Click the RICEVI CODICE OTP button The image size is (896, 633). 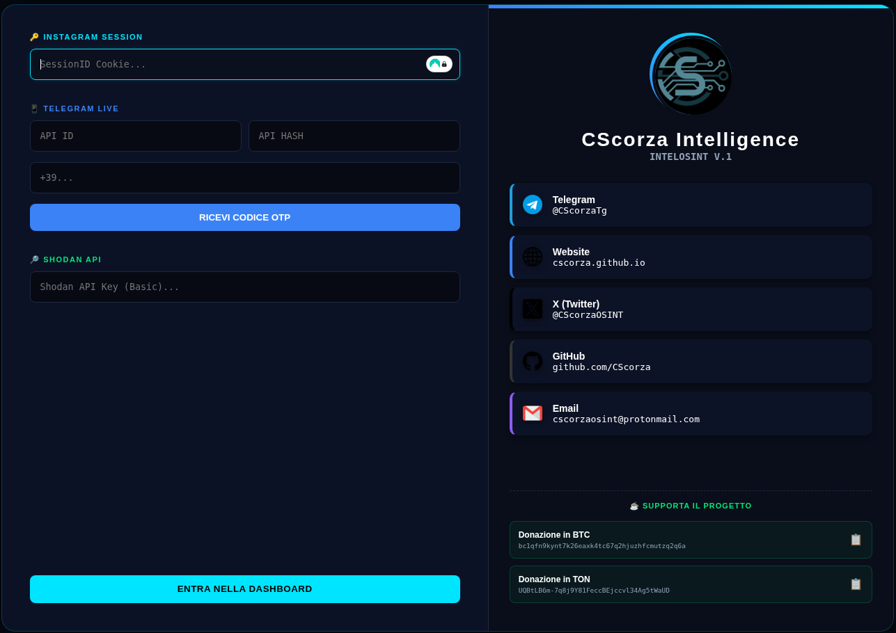[x=245, y=217]
